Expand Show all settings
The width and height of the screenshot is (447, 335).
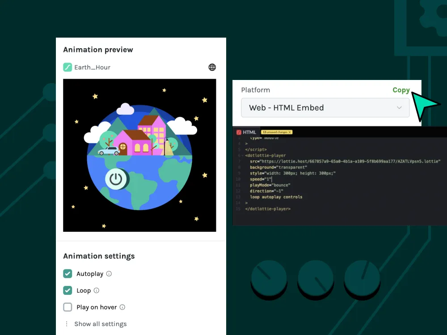pos(100,324)
